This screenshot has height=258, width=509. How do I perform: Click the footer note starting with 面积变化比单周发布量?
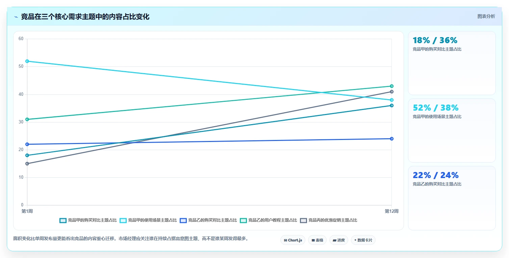click(x=131, y=238)
